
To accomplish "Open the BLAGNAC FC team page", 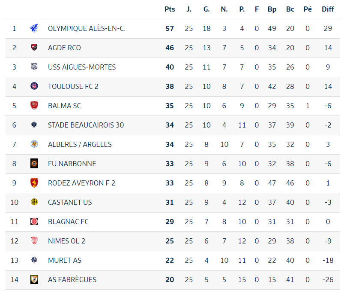I will (68, 222).
